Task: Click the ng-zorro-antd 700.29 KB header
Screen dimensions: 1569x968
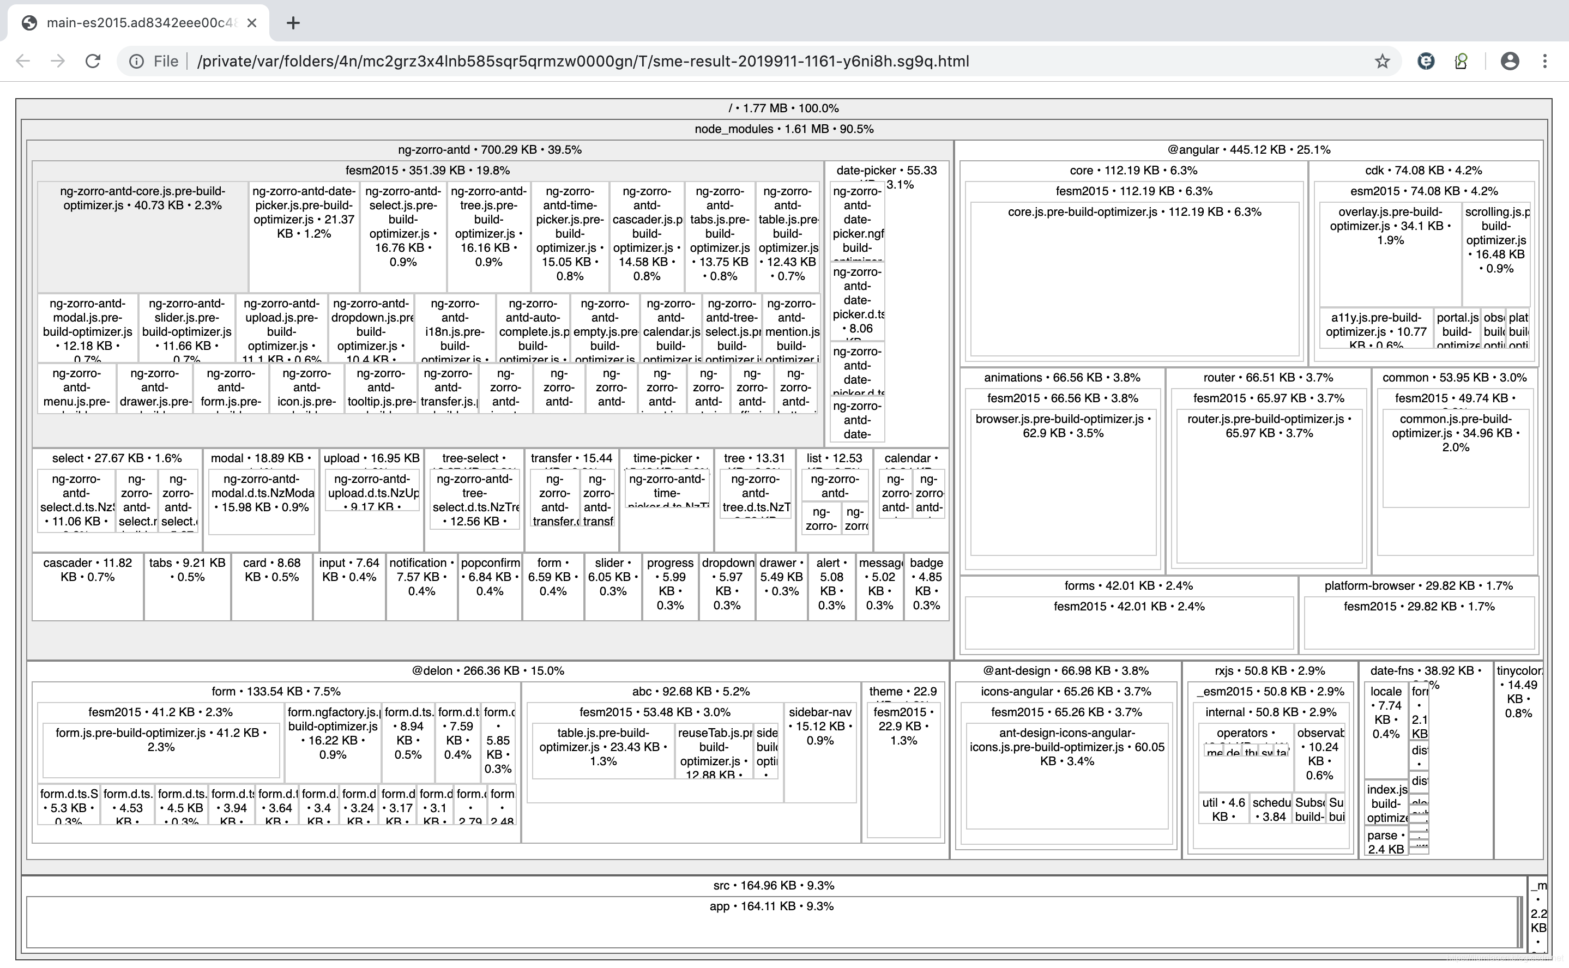Action: [489, 150]
